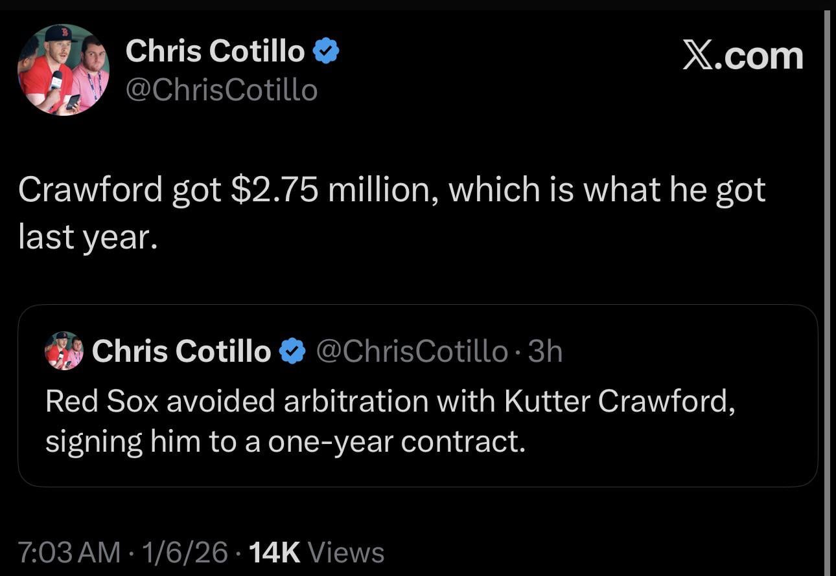The height and width of the screenshot is (576, 836).
Task: Click the small avatar inside the quoted tweet
Action: [x=64, y=351]
